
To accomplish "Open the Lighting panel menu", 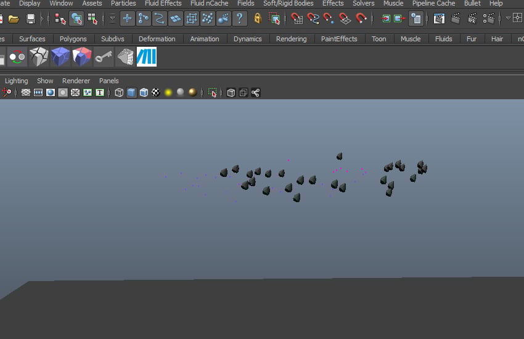I will pyautogui.click(x=17, y=81).
